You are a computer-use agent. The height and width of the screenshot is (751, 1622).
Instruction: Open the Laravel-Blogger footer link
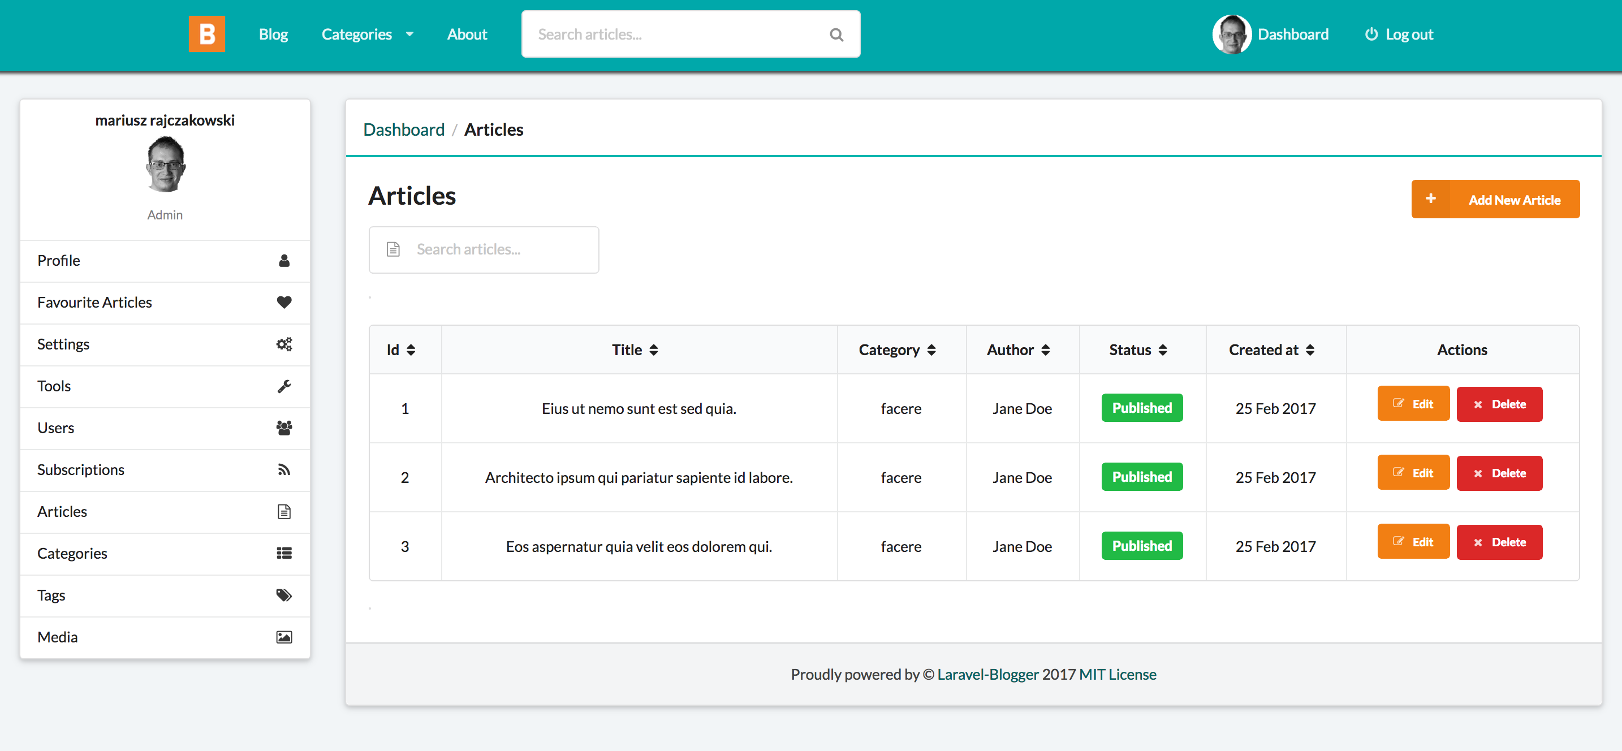point(986,674)
